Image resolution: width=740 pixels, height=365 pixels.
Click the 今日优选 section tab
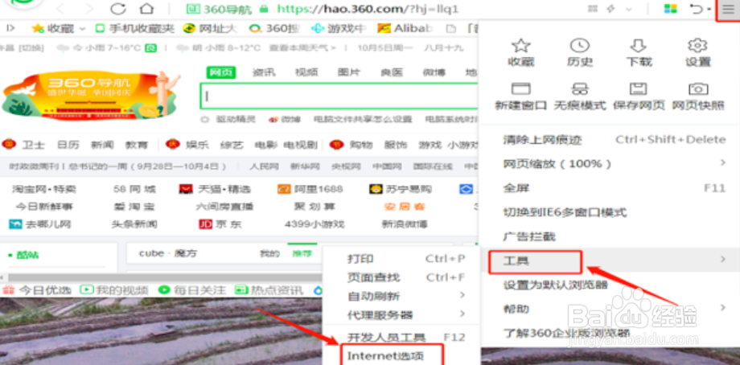tap(38, 290)
